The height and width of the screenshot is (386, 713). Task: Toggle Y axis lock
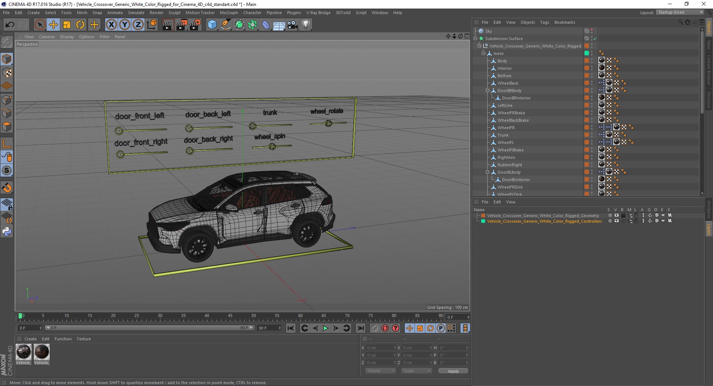(x=125, y=25)
